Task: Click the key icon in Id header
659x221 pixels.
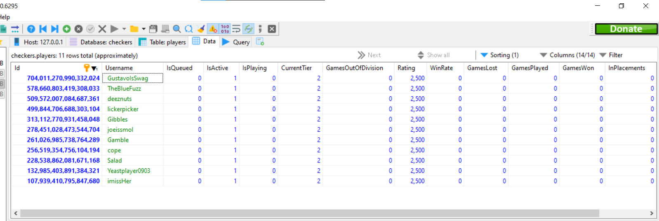Action: pyautogui.click(x=87, y=67)
